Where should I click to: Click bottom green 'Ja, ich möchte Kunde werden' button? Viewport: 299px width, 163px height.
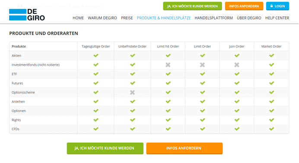pos(105,148)
